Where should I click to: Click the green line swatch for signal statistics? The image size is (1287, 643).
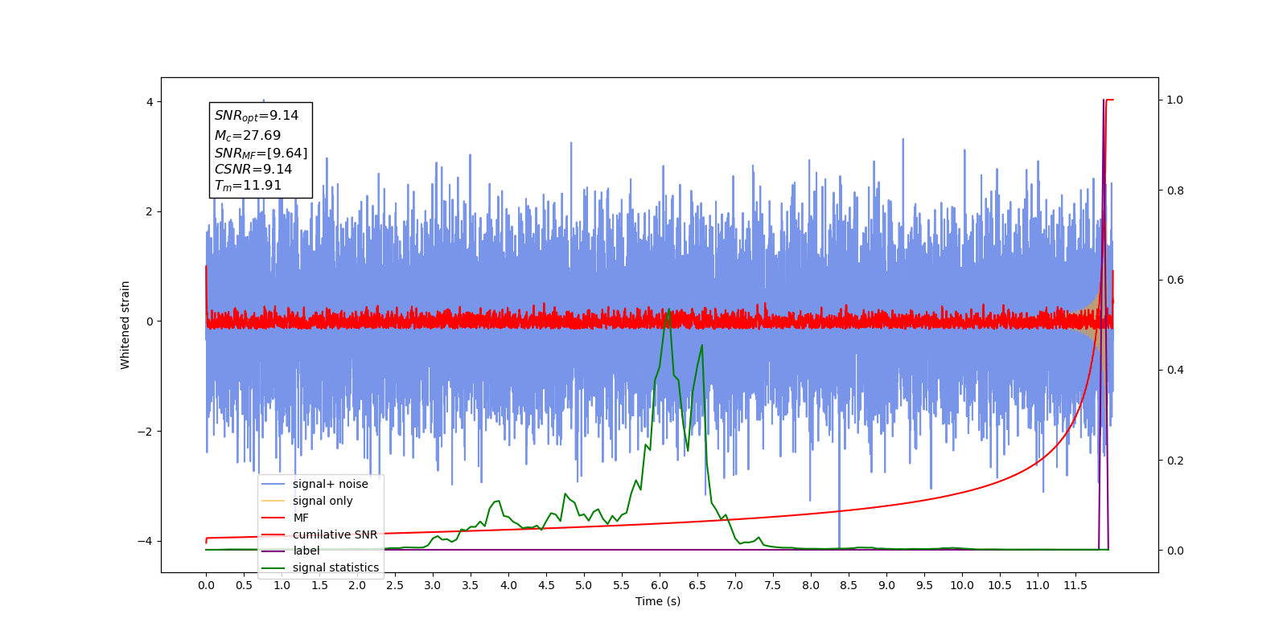coord(273,567)
